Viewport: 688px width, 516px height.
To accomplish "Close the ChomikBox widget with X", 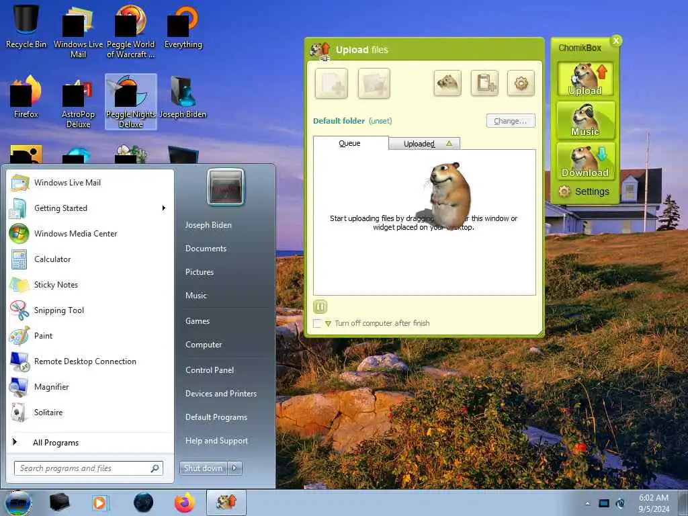I will point(616,41).
